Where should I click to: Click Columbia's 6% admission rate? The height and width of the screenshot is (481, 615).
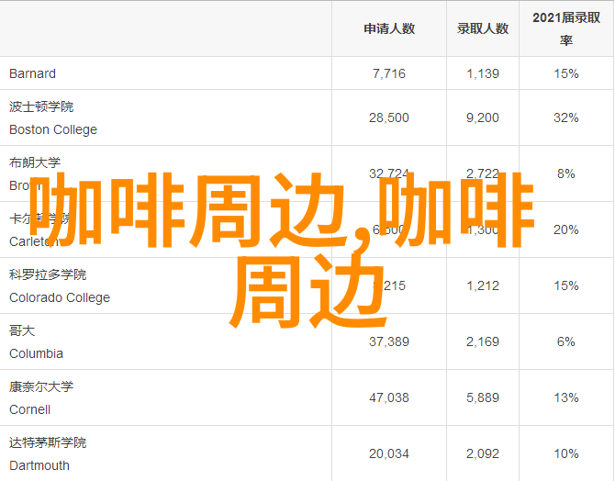pos(566,341)
